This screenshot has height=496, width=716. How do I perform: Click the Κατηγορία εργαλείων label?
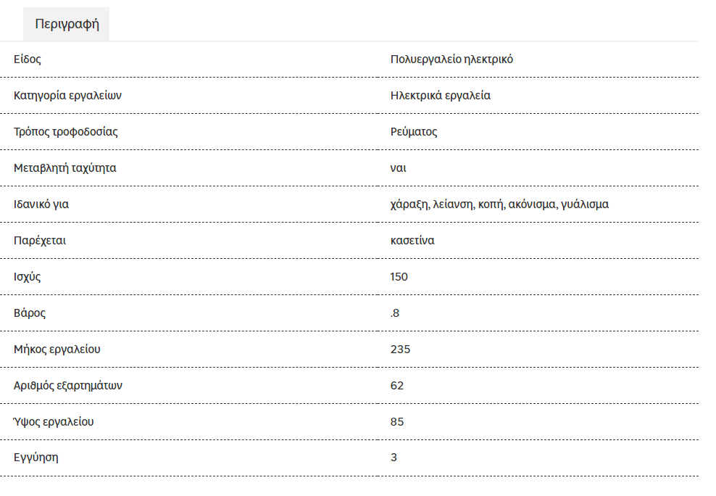[x=67, y=96]
